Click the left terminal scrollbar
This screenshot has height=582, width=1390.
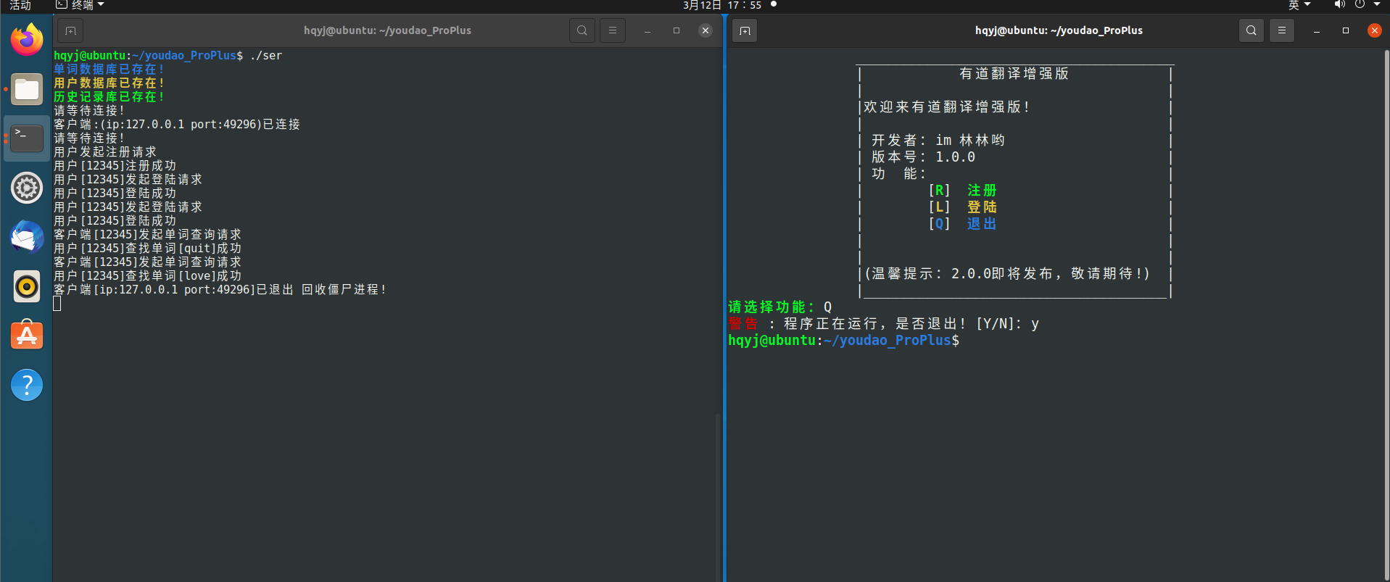[x=718, y=497]
